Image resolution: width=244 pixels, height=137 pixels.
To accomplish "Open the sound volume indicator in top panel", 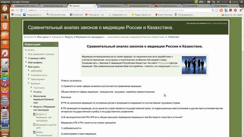I will pyautogui.click(x=218, y=2).
